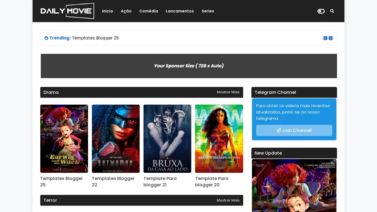
Task: Click the sponsor banner 728 x Auto
Action: [x=189, y=66]
